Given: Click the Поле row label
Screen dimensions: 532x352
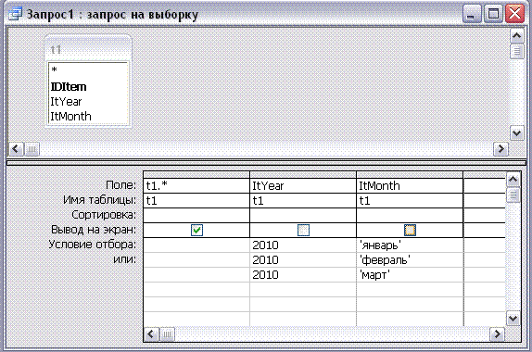Looking at the screenshot, I should click(x=120, y=185).
